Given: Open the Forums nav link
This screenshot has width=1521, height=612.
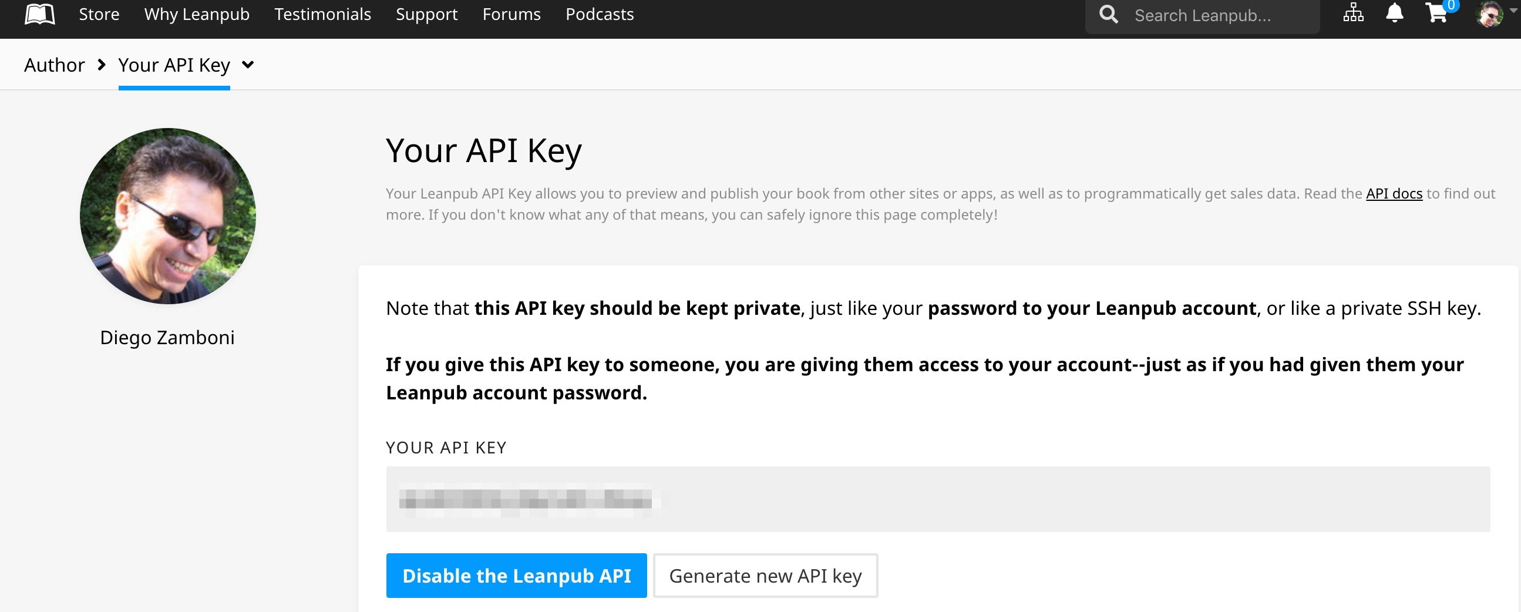Looking at the screenshot, I should [512, 14].
